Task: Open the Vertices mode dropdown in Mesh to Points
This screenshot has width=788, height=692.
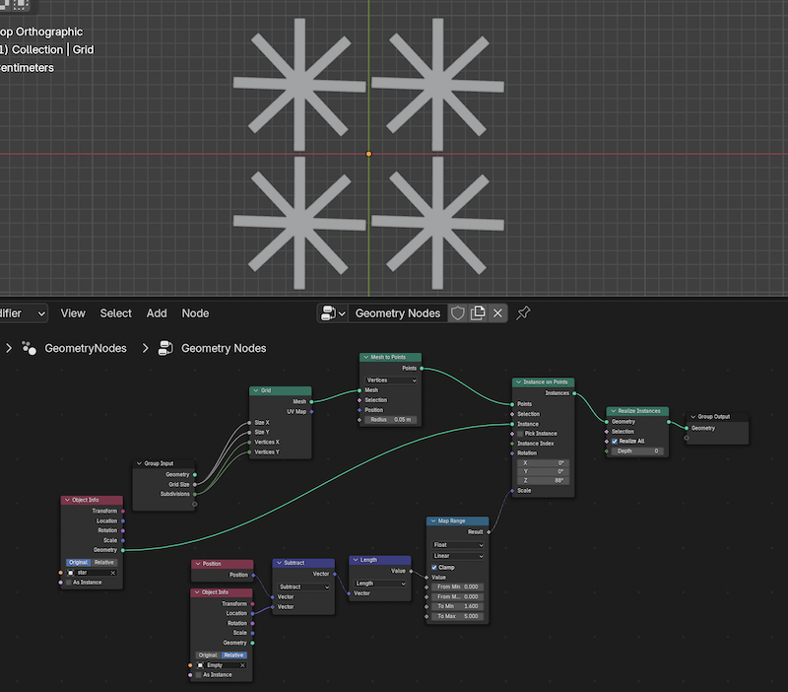Action: [x=390, y=380]
